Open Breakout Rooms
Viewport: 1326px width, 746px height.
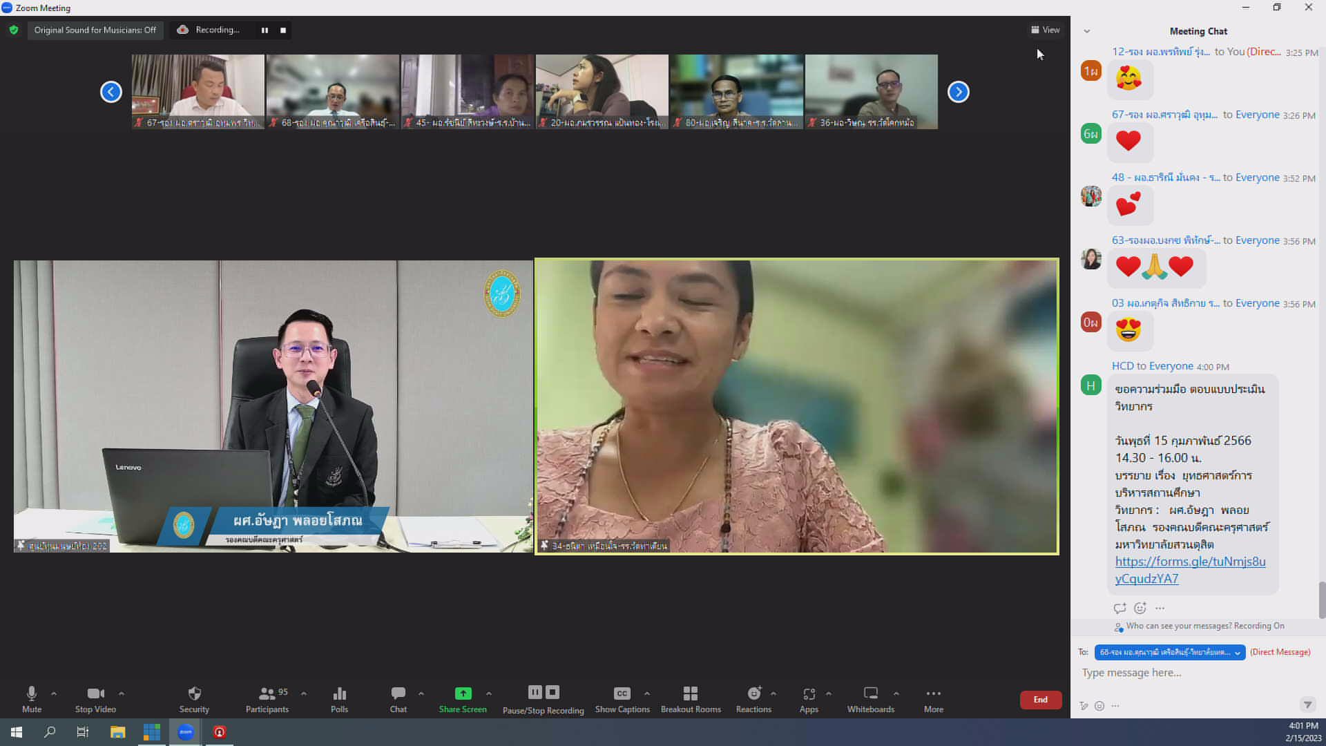pos(690,694)
